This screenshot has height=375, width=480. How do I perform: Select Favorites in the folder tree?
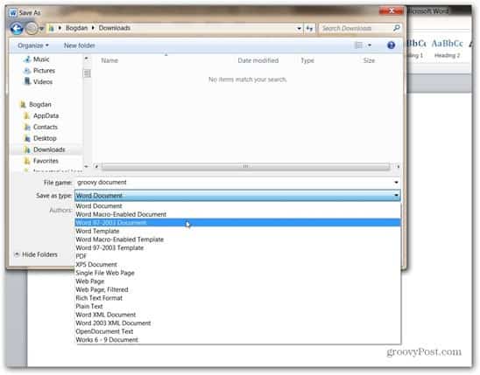(x=46, y=161)
